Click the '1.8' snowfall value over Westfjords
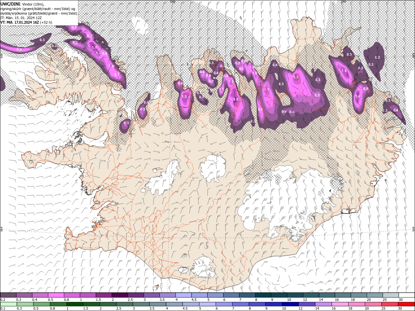415x311 pixels. tap(94, 47)
